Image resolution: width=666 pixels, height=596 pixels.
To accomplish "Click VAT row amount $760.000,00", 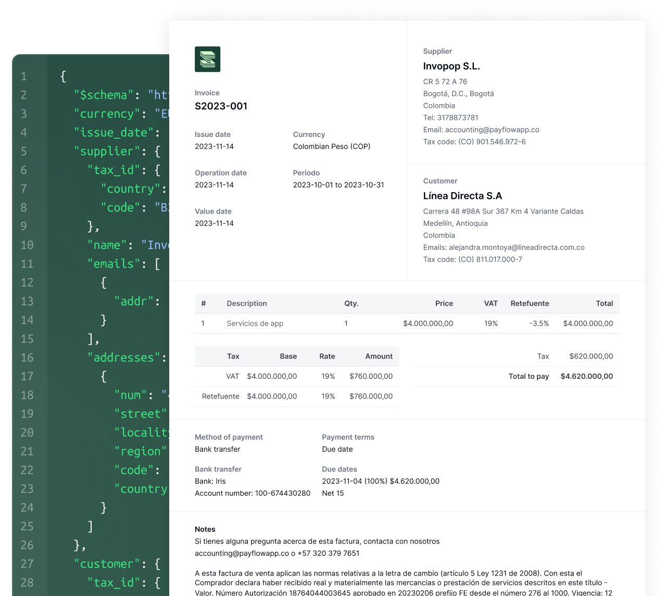I will pos(371,376).
